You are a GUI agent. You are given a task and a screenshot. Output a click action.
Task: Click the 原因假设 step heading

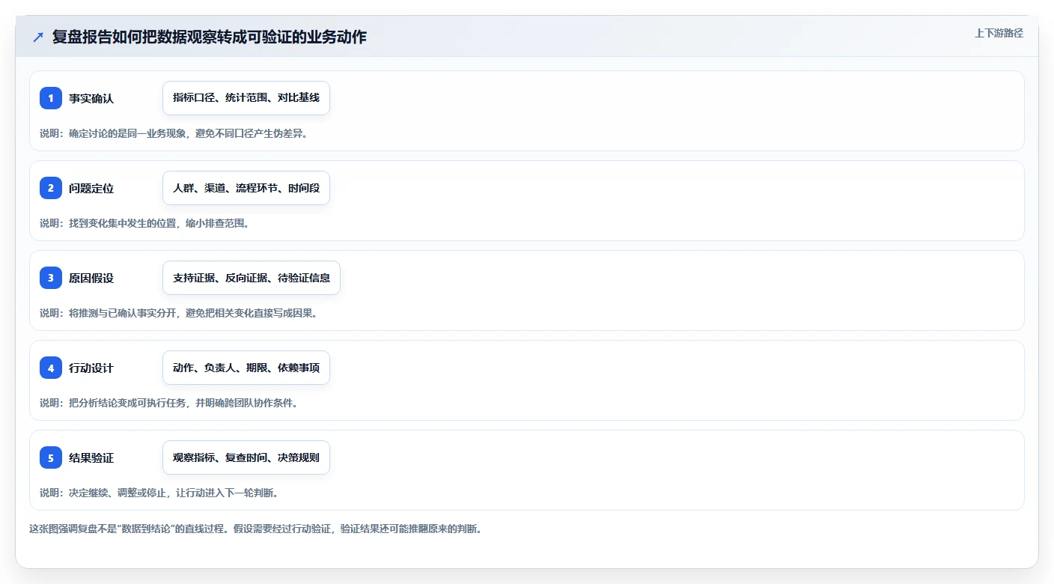click(x=91, y=278)
